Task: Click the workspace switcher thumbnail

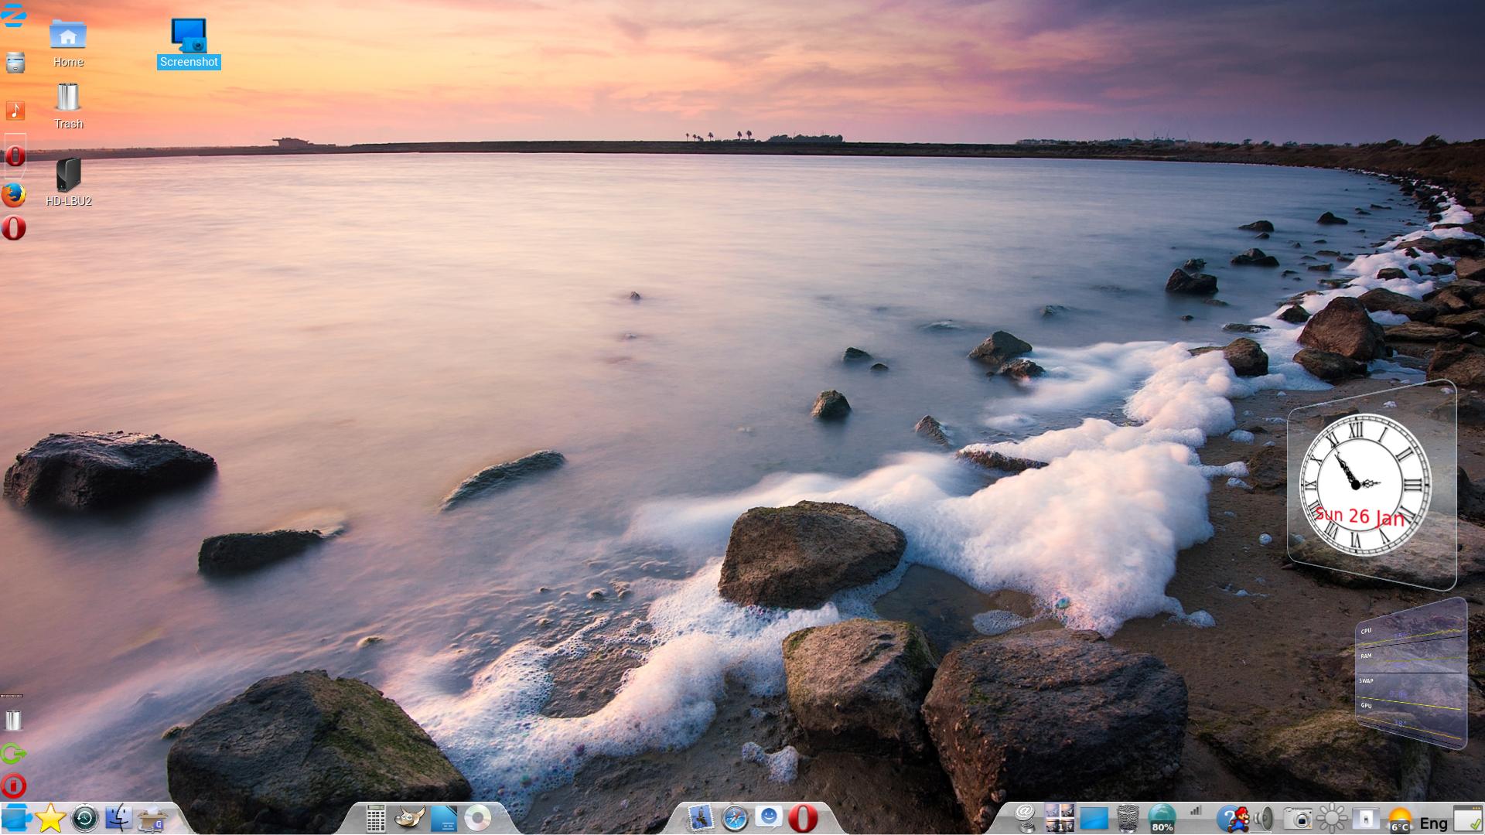Action: point(1059,818)
